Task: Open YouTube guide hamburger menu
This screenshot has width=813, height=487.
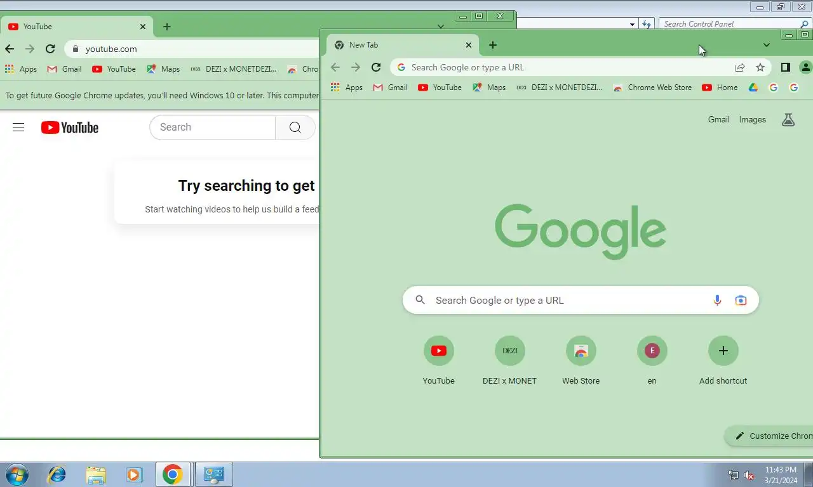Action: [18, 127]
